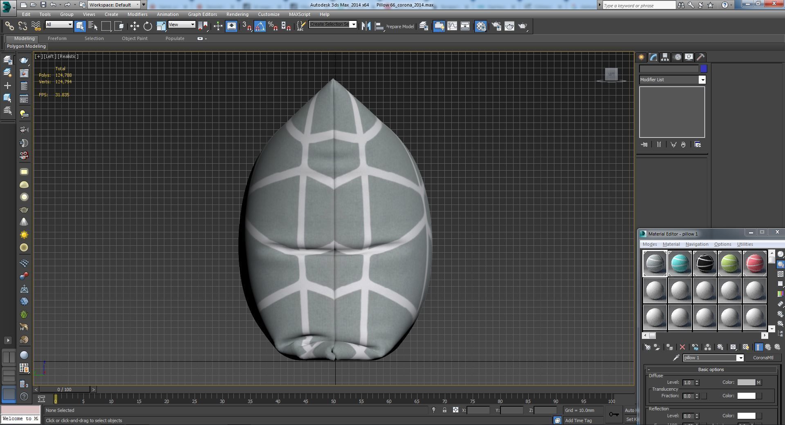Click the Render Production teapot icon
The height and width of the screenshot is (425, 785).
(523, 26)
